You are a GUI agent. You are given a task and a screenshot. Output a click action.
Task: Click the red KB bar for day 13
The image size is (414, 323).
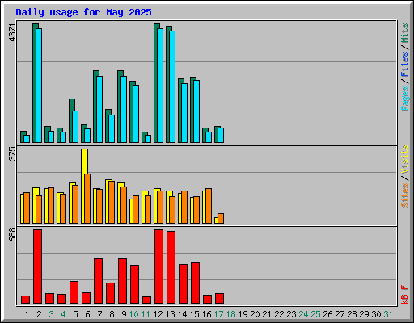[171, 267]
